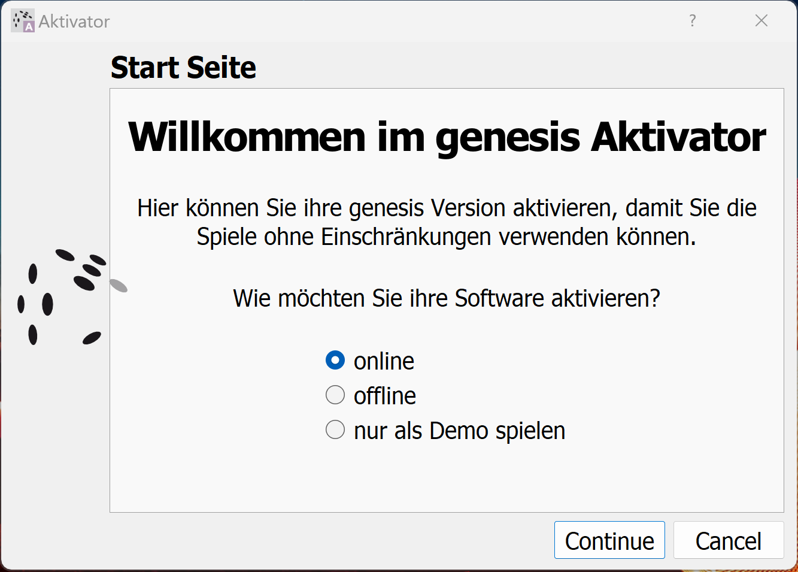Viewport: 798px width, 572px height.
Task: Open the question mark help button
Action: click(693, 21)
